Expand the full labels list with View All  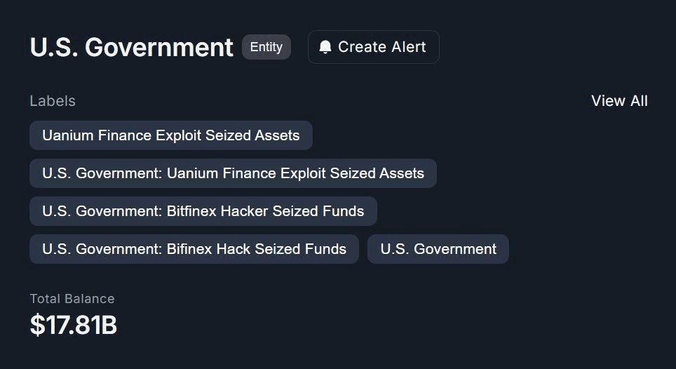tap(619, 101)
